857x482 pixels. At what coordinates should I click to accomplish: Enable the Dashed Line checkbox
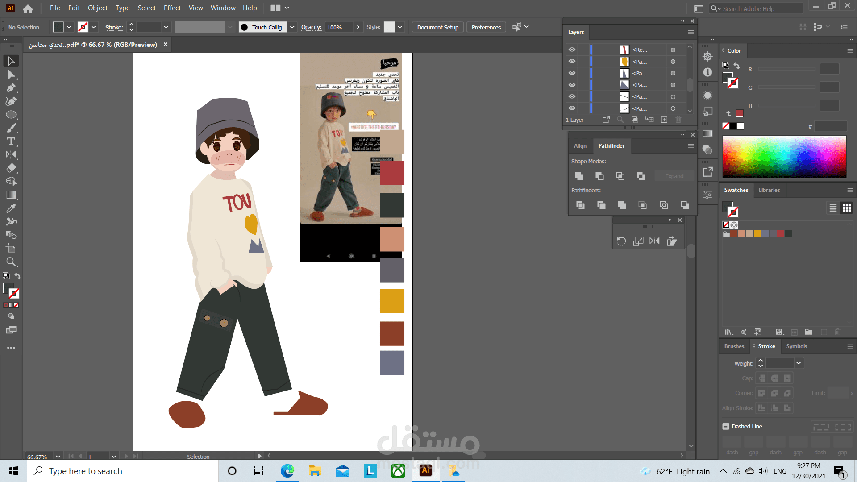tap(726, 426)
